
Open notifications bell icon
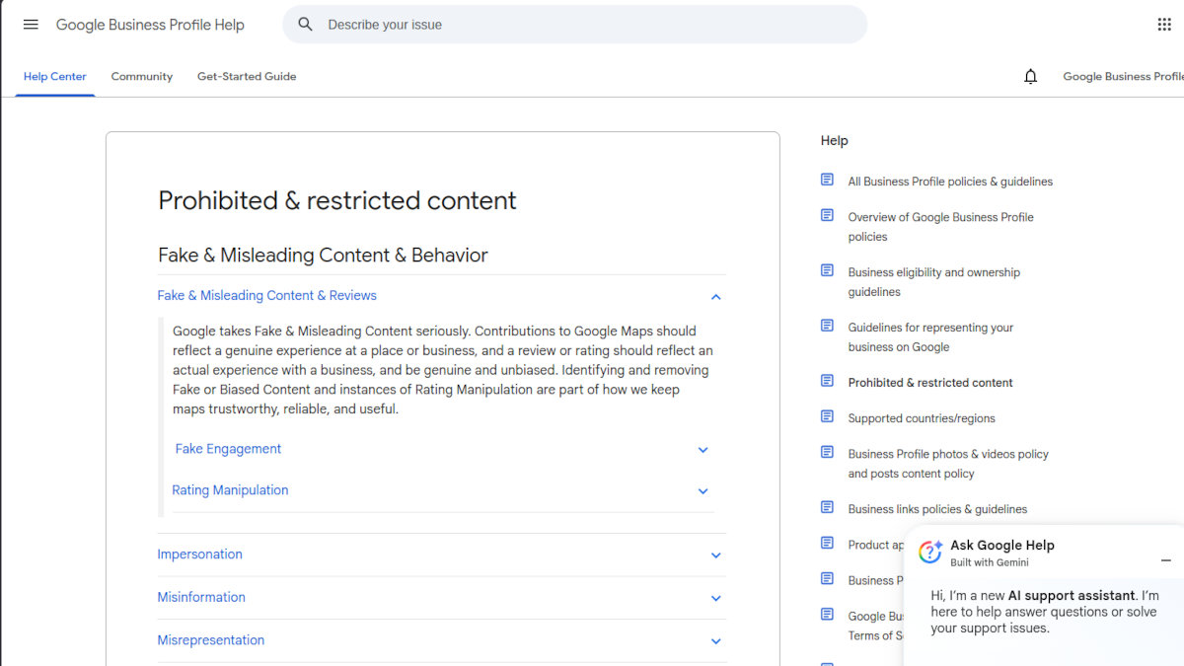click(1031, 76)
